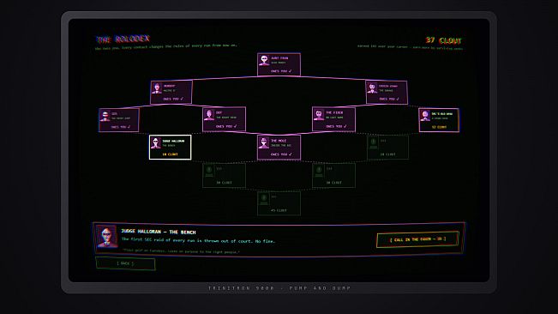Click the 18 Clout cost under Judge Halloran
The height and width of the screenshot is (314, 558).
tap(170, 154)
